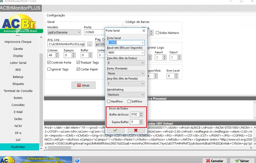Cancel serial port dialog with red X

[136, 130]
